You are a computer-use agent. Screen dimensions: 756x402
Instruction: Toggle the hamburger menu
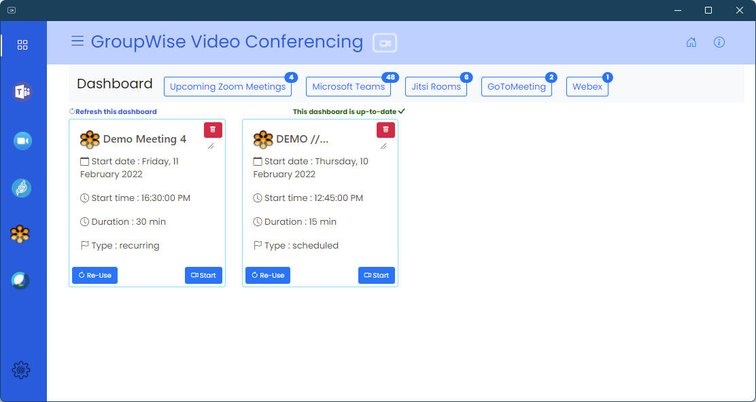78,41
